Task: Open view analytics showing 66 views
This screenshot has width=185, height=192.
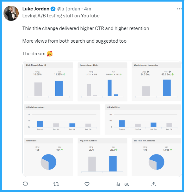Action: (122, 184)
